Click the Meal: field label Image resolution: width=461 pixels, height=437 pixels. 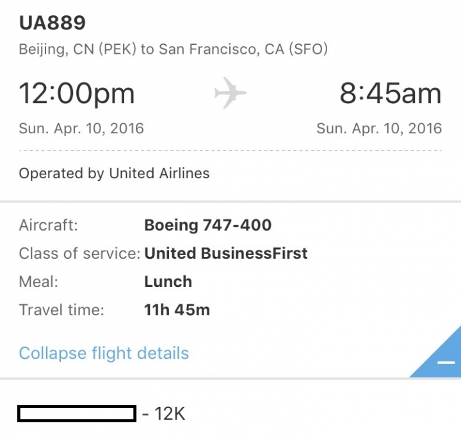click(38, 282)
